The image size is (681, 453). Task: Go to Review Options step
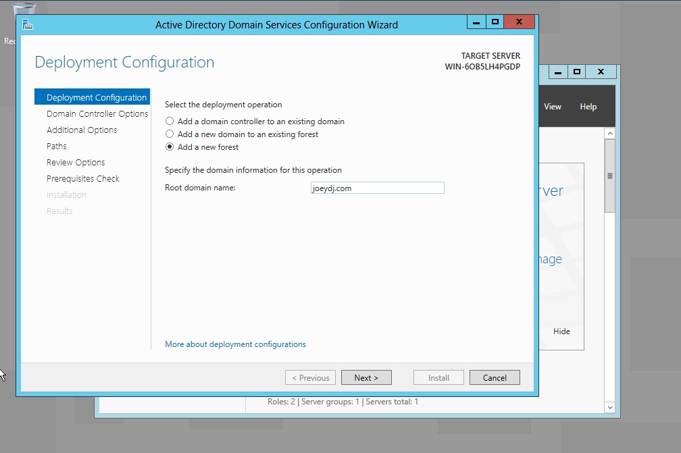[x=76, y=162]
